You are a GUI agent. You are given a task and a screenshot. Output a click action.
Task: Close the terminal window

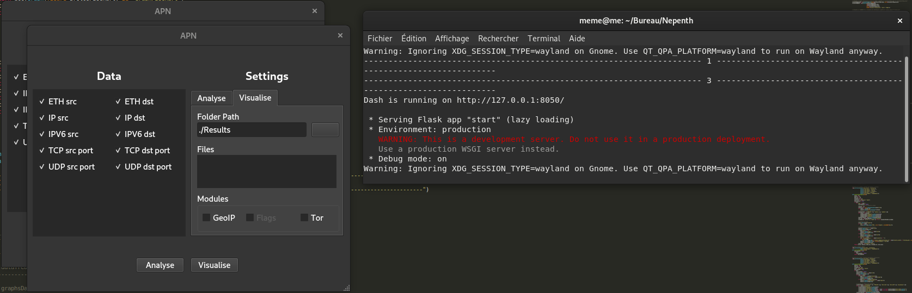[900, 21]
